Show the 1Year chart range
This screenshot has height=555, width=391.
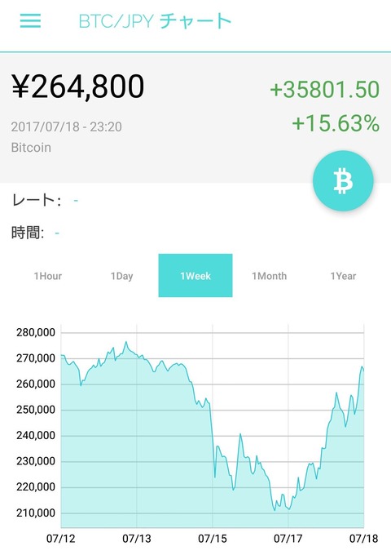pyautogui.click(x=343, y=276)
